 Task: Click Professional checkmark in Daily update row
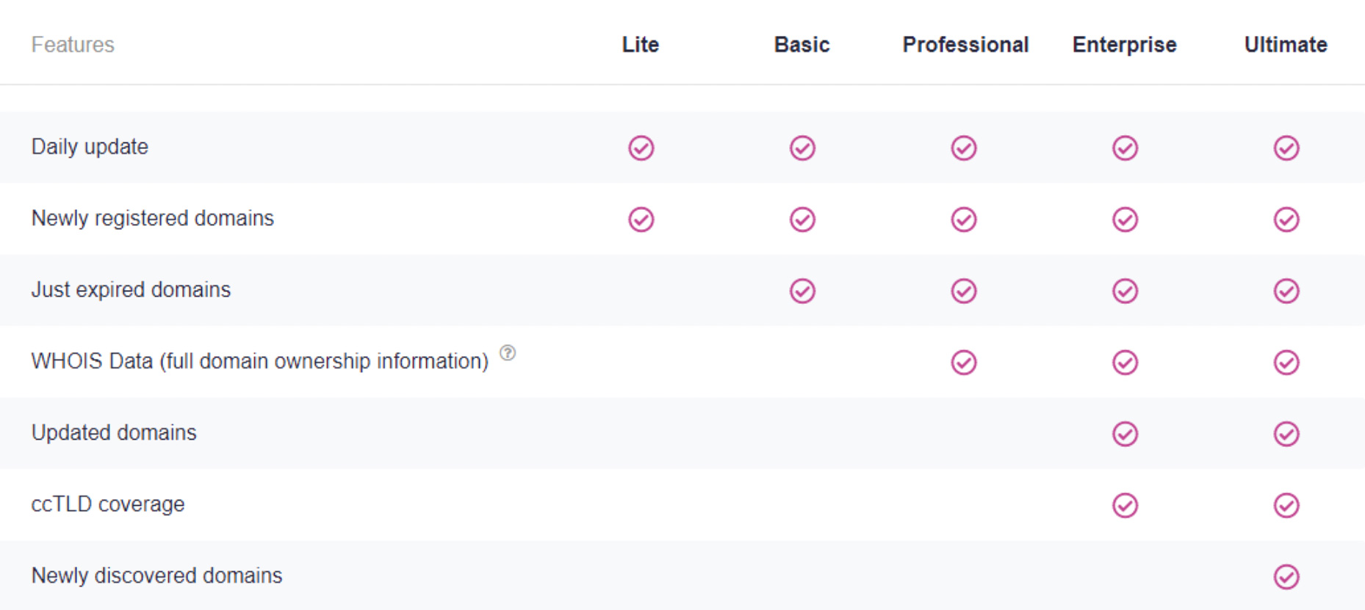tap(964, 148)
